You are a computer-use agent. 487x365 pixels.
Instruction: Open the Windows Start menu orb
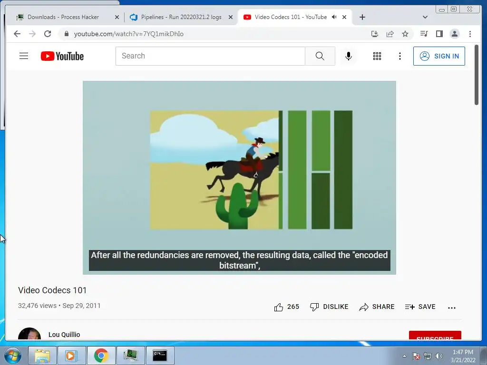coord(13,355)
